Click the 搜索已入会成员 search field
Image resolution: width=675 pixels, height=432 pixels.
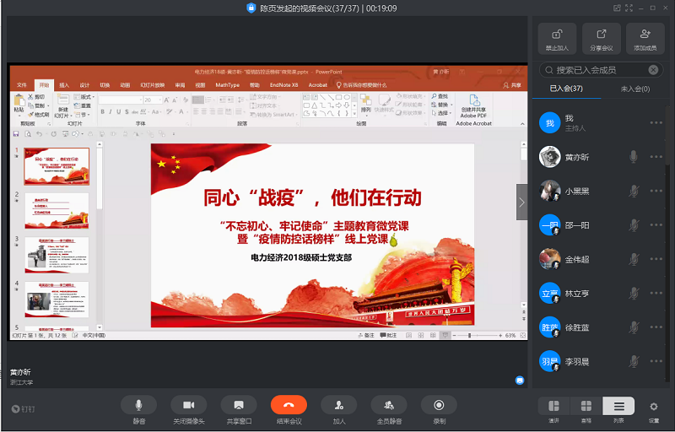601,70
